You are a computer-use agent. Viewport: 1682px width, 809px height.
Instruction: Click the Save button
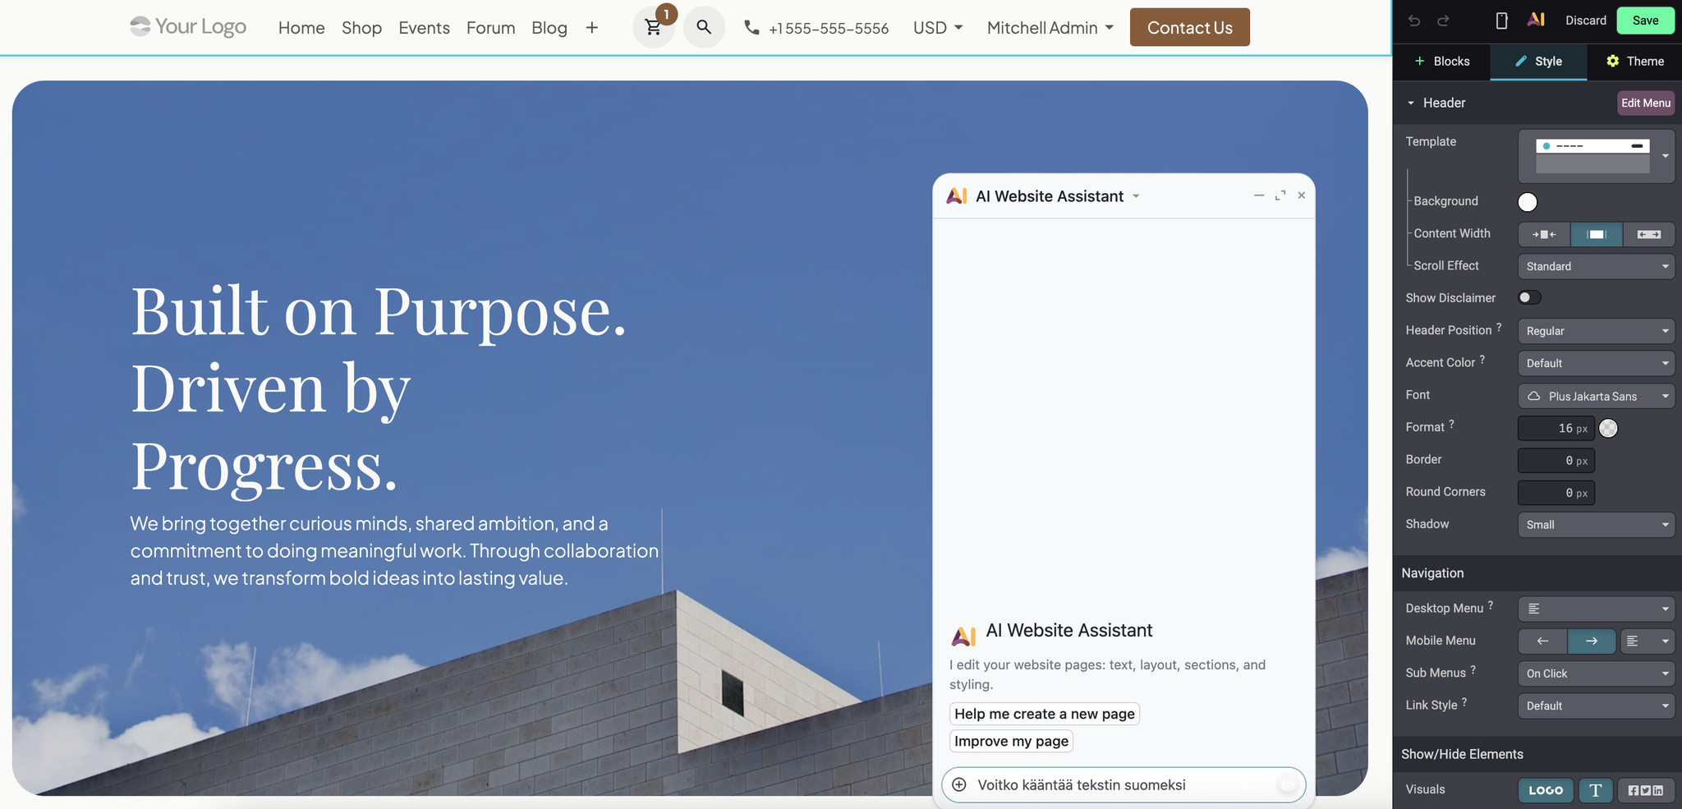pyautogui.click(x=1645, y=21)
